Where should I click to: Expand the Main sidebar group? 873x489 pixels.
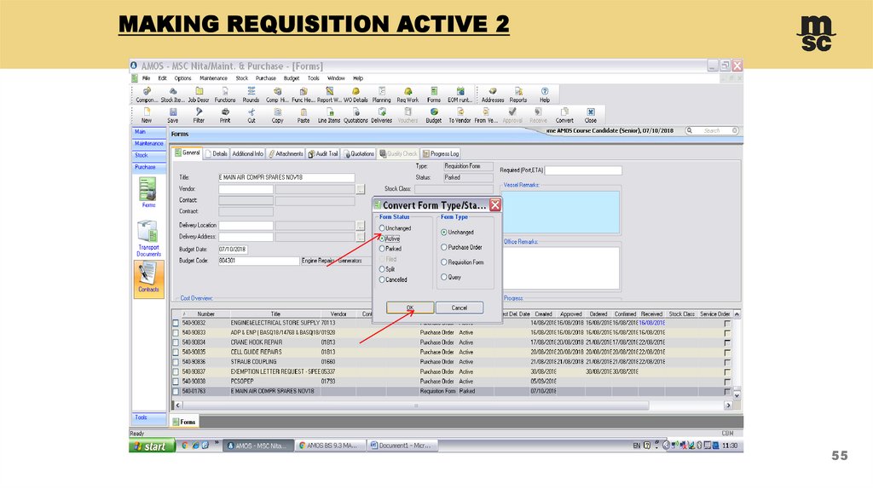(x=148, y=132)
